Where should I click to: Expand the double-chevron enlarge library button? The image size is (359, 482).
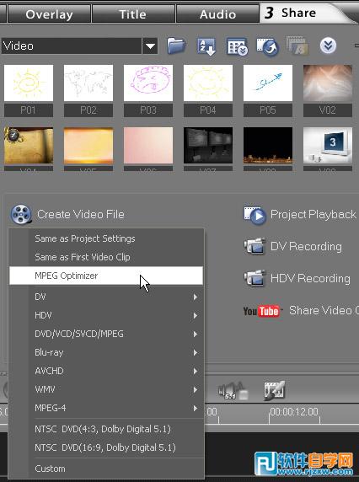(x=328, y=46)
